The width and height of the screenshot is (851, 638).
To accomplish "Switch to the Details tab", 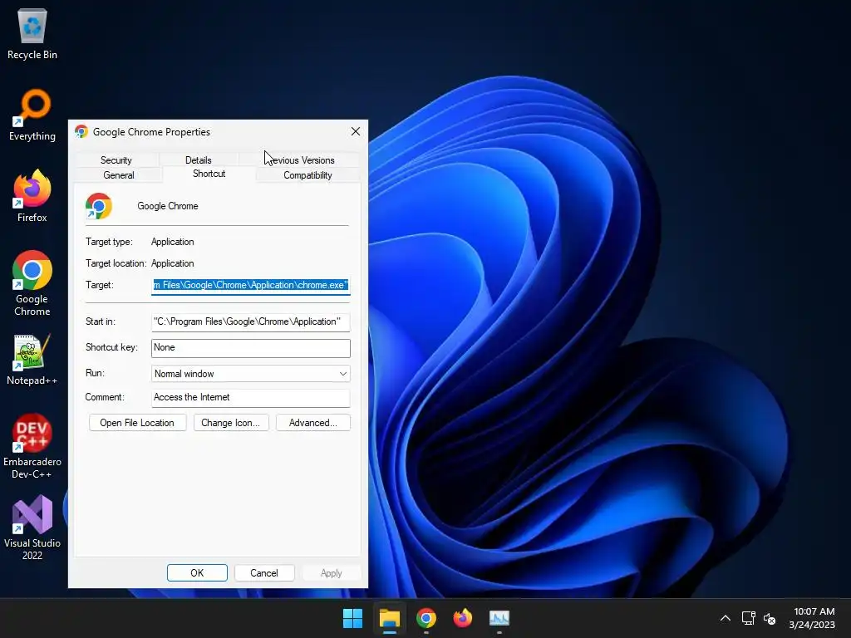I will pos(198,160).
